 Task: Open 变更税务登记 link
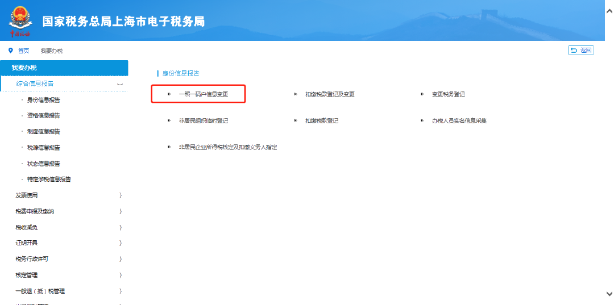(449, 94)
